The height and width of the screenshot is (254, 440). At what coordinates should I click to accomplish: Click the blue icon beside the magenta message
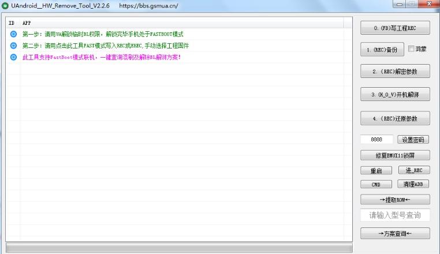click(13, 57)
